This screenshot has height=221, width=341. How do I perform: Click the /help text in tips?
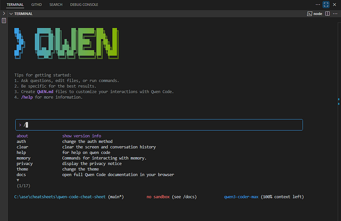click(27, 97)
